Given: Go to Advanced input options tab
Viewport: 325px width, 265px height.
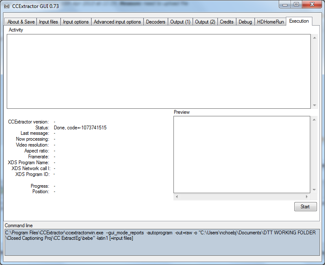Looking at the screenshot, I should pos(117,22).
